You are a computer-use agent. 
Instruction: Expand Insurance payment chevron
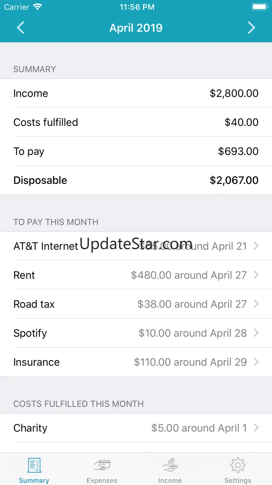(x=256, y=362)
